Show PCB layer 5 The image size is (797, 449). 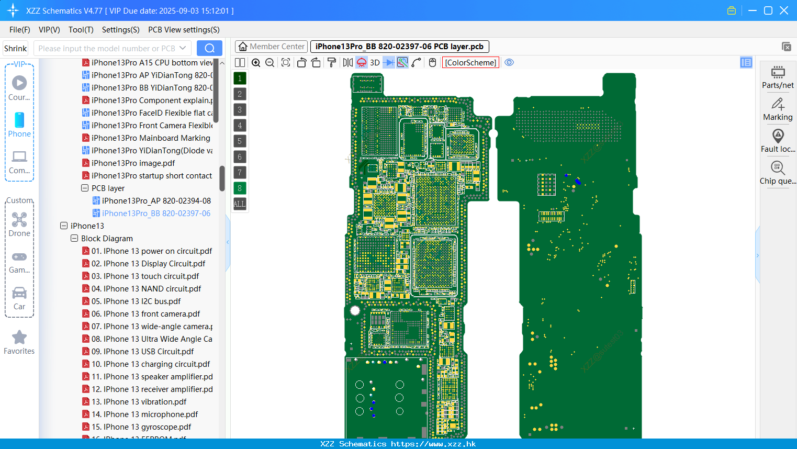[x=240, y=141]
